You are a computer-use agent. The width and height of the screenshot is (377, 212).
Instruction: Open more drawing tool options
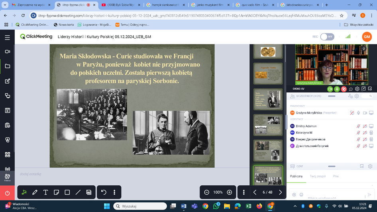coord(114,192)
